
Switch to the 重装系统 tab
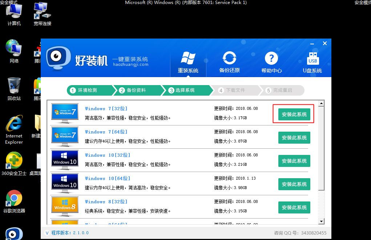(189, 62)
